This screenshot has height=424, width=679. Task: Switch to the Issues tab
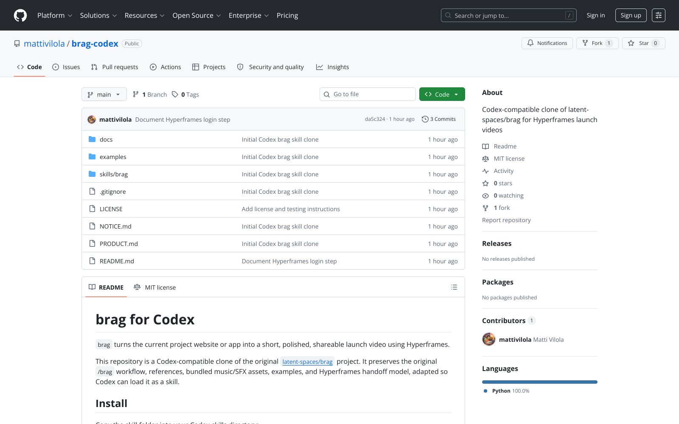tap(66, 67)
